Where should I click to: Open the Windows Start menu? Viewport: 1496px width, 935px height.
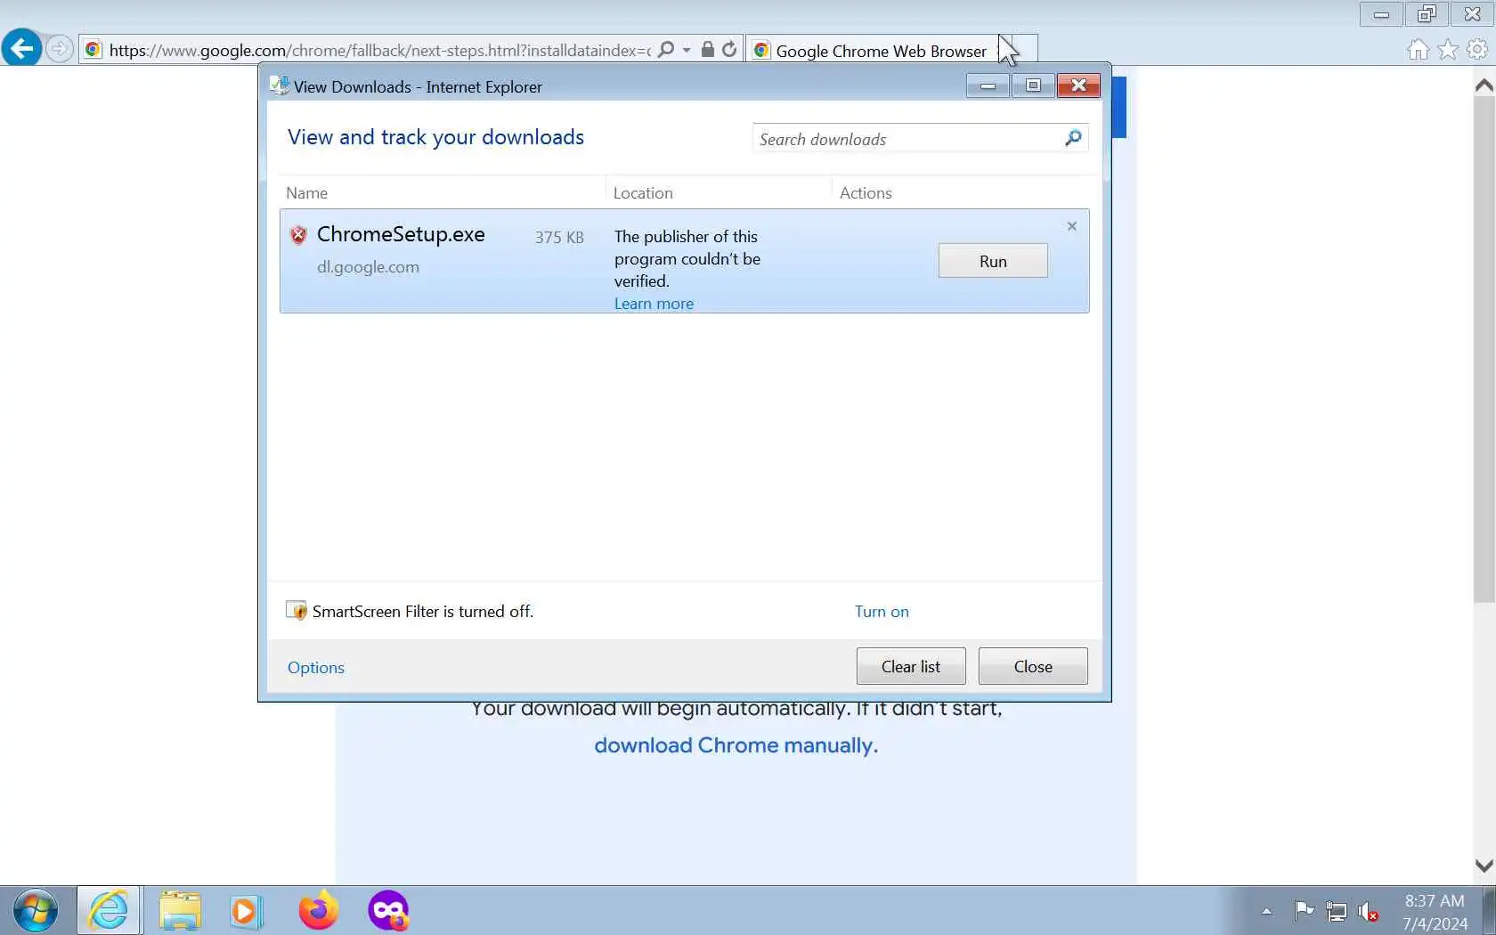click(36, 911)
